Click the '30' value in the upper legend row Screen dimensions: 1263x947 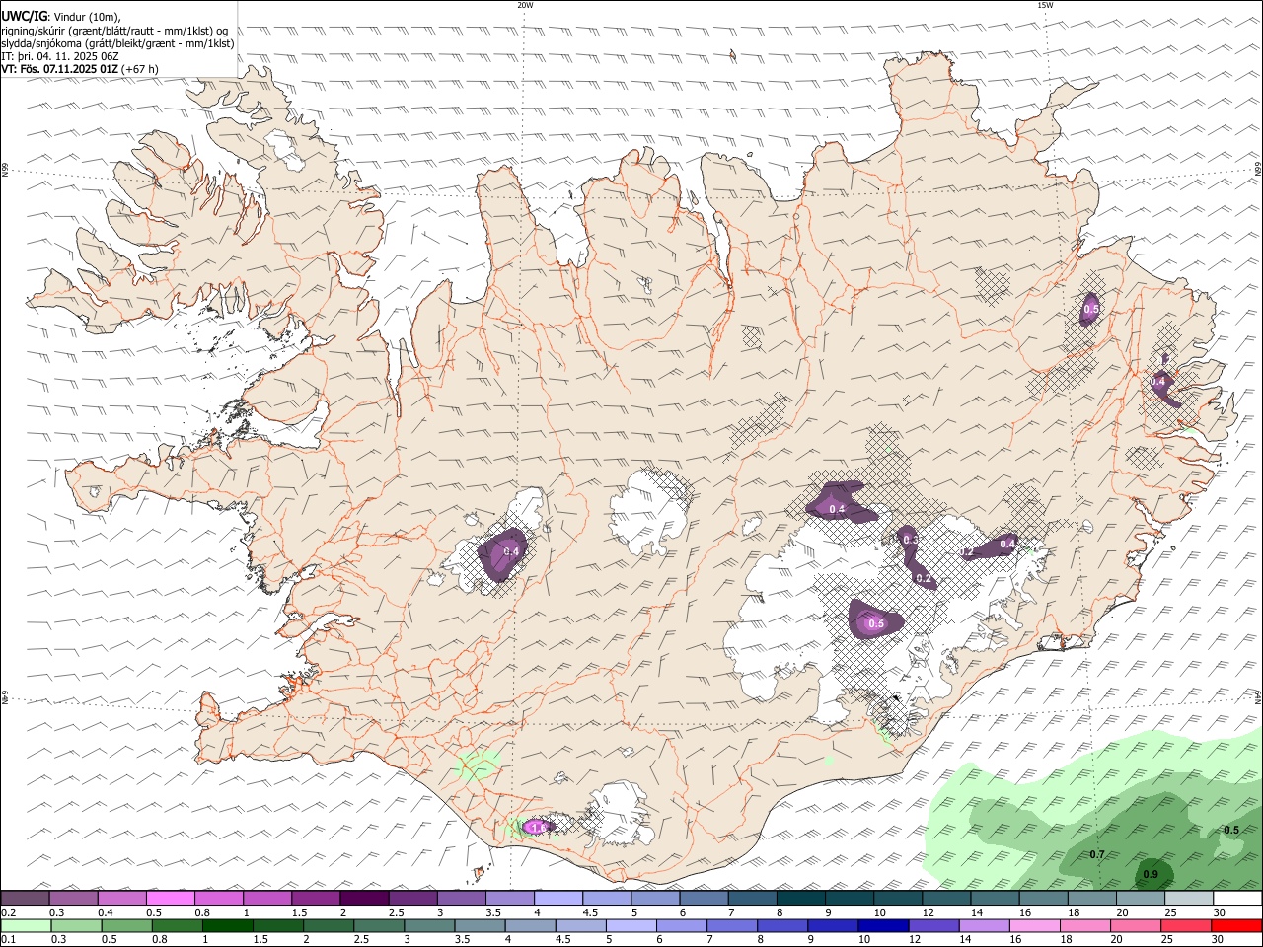click(1220, 912)
